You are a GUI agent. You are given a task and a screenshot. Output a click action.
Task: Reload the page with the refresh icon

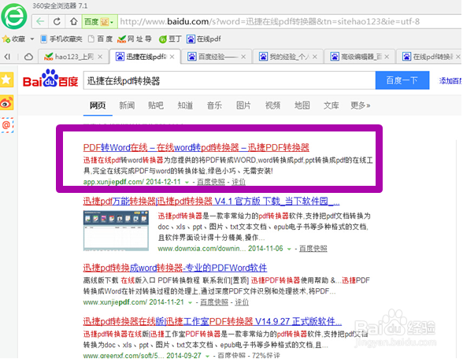57,21
